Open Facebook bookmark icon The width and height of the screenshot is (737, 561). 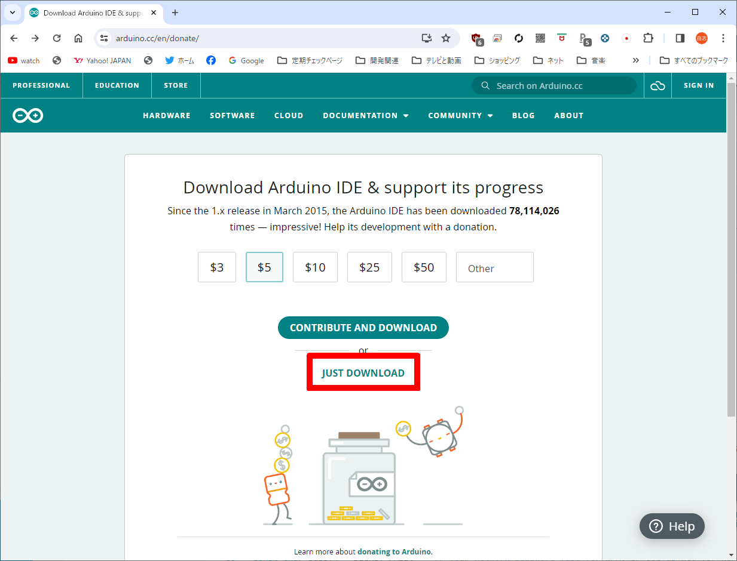click(211, 60)
